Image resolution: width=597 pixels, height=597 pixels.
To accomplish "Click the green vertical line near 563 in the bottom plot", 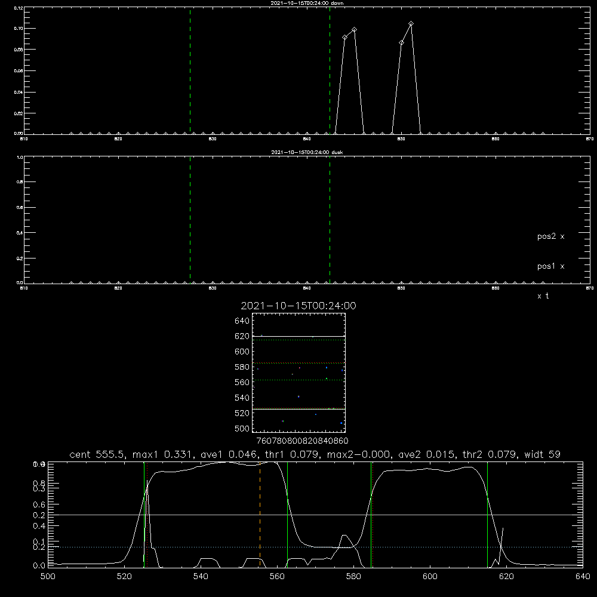I will [x=288, y=514].
